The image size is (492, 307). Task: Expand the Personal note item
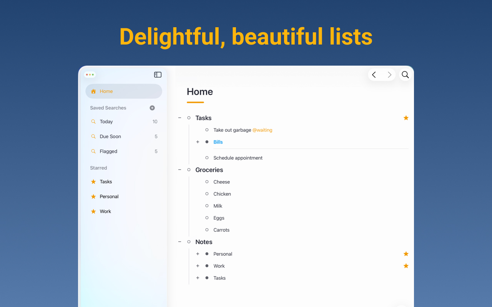point(198,254)
